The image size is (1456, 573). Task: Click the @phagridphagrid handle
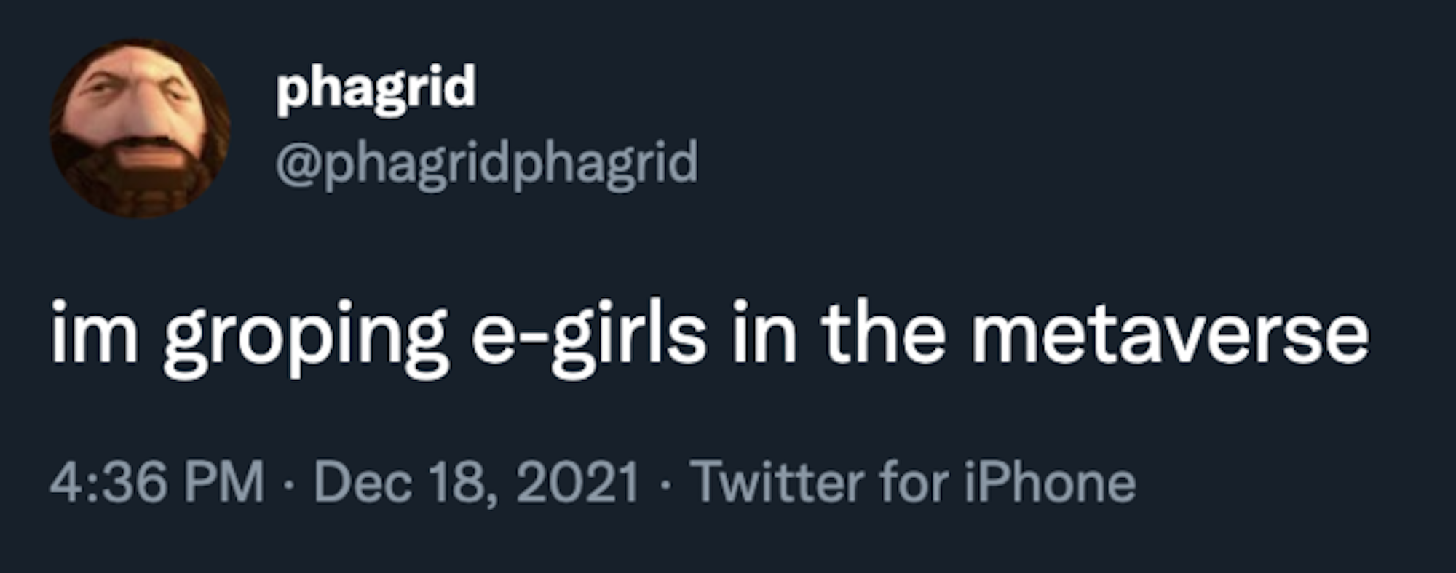486,163
